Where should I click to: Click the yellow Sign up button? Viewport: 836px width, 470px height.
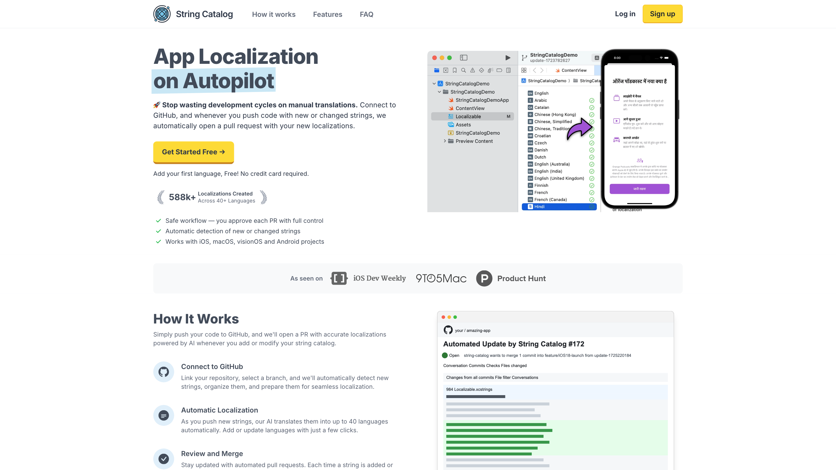(662, 14)
